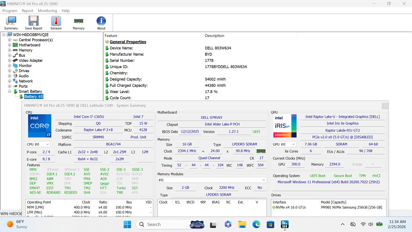Open the Copilot app on the taskbar
The image size is (412, 232).
click(228, 225)
